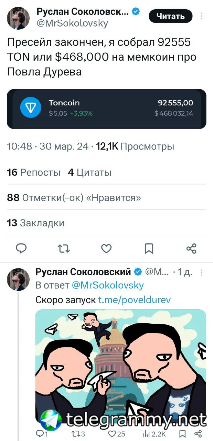Open the reply tweet's three-dot menu
This screenshot has width=213, height=441.
[x=202, y=273]
